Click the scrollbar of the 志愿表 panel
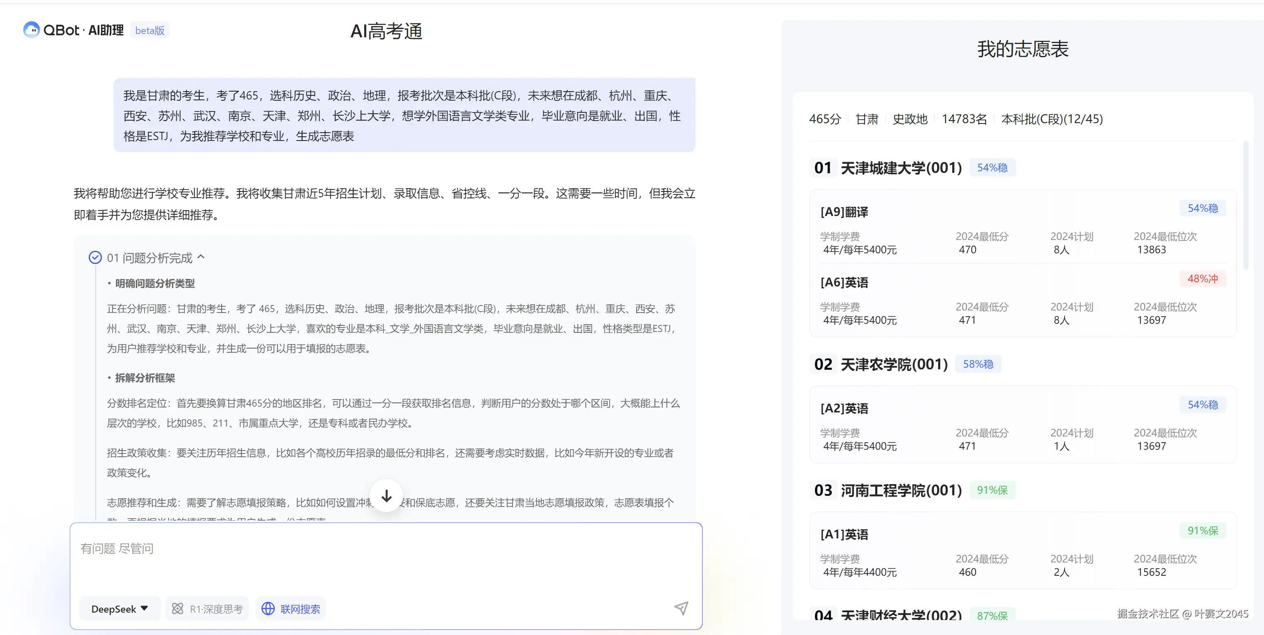 pos(1245,206)
